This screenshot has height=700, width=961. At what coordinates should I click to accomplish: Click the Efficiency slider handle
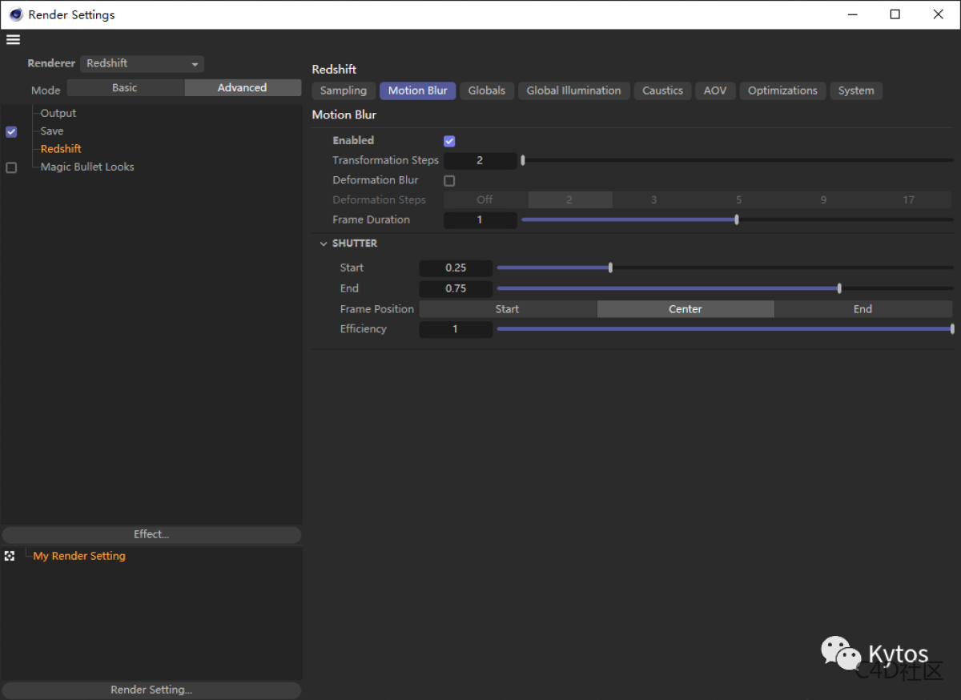pyautogui.click(x=951, y=328)
